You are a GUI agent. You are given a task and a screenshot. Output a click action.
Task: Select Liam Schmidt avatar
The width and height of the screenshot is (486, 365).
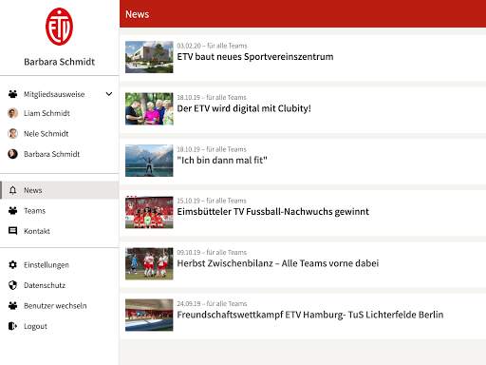click(12, 113)
